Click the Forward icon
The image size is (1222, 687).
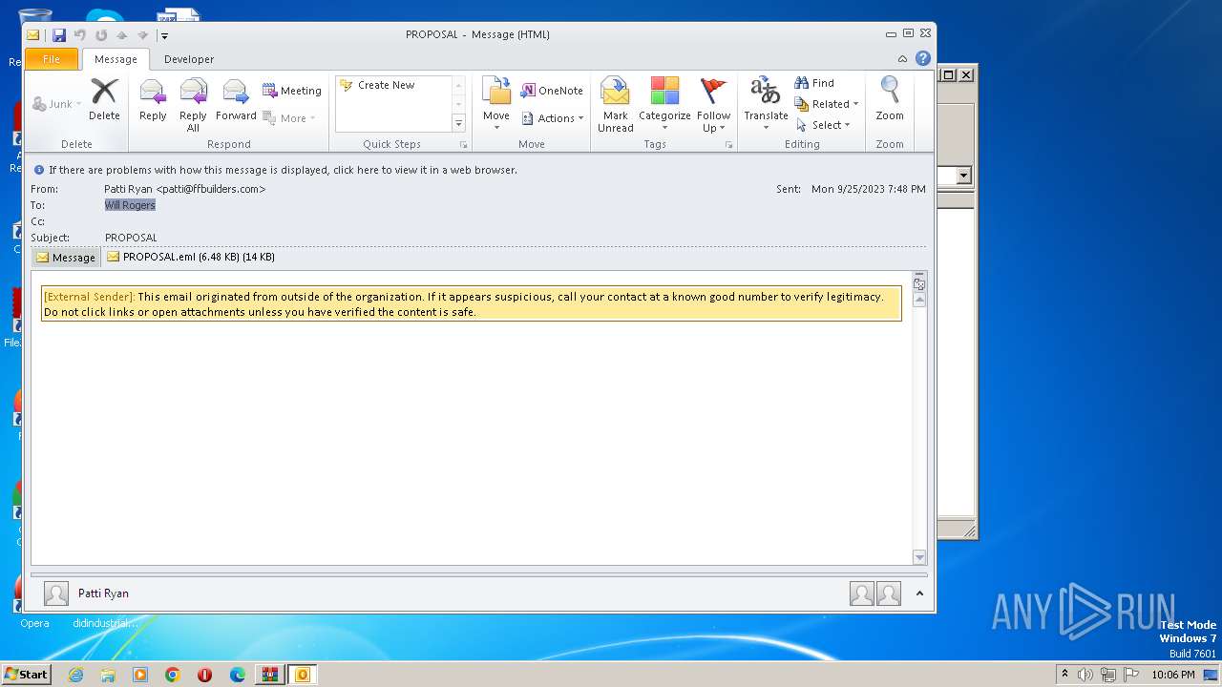pyautogui.click(x=236, y=99)
